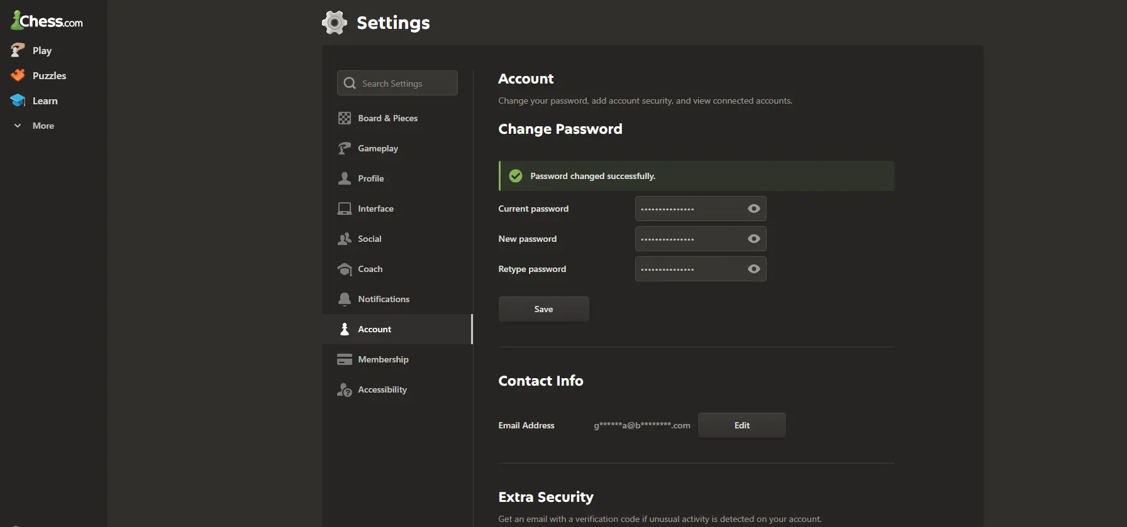The width and height of the screenshot is (1127, 527).
Task: Open Membership settings
Action: [x=397, y=359]
